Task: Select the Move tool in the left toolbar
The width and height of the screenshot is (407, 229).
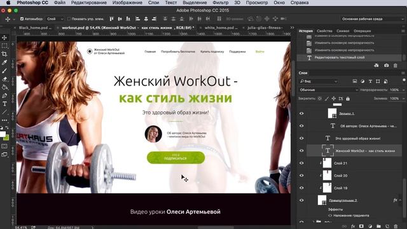Action: (x=4, y=38)
